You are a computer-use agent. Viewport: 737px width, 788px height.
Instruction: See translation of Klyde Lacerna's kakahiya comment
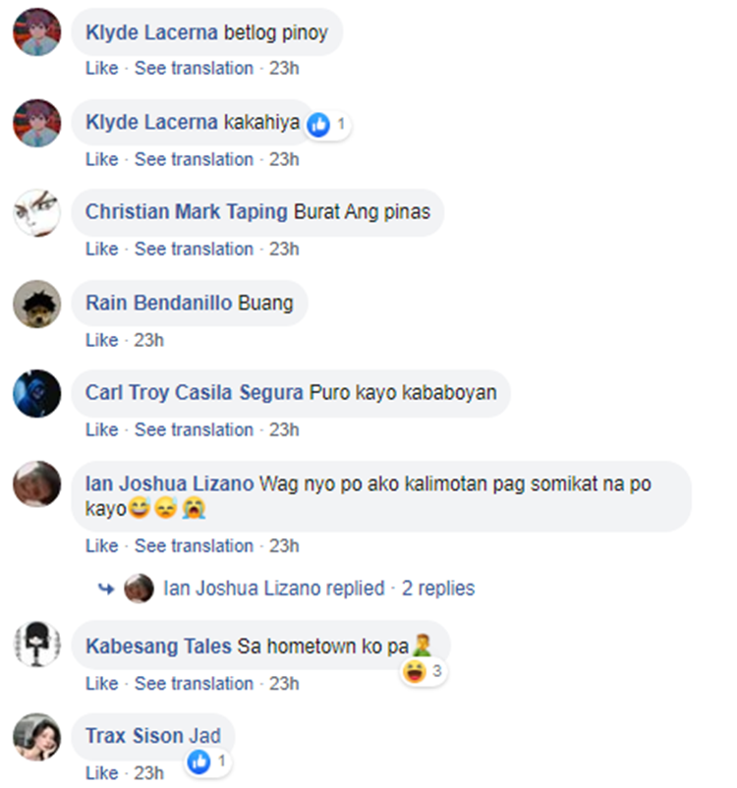click(194, 159)
